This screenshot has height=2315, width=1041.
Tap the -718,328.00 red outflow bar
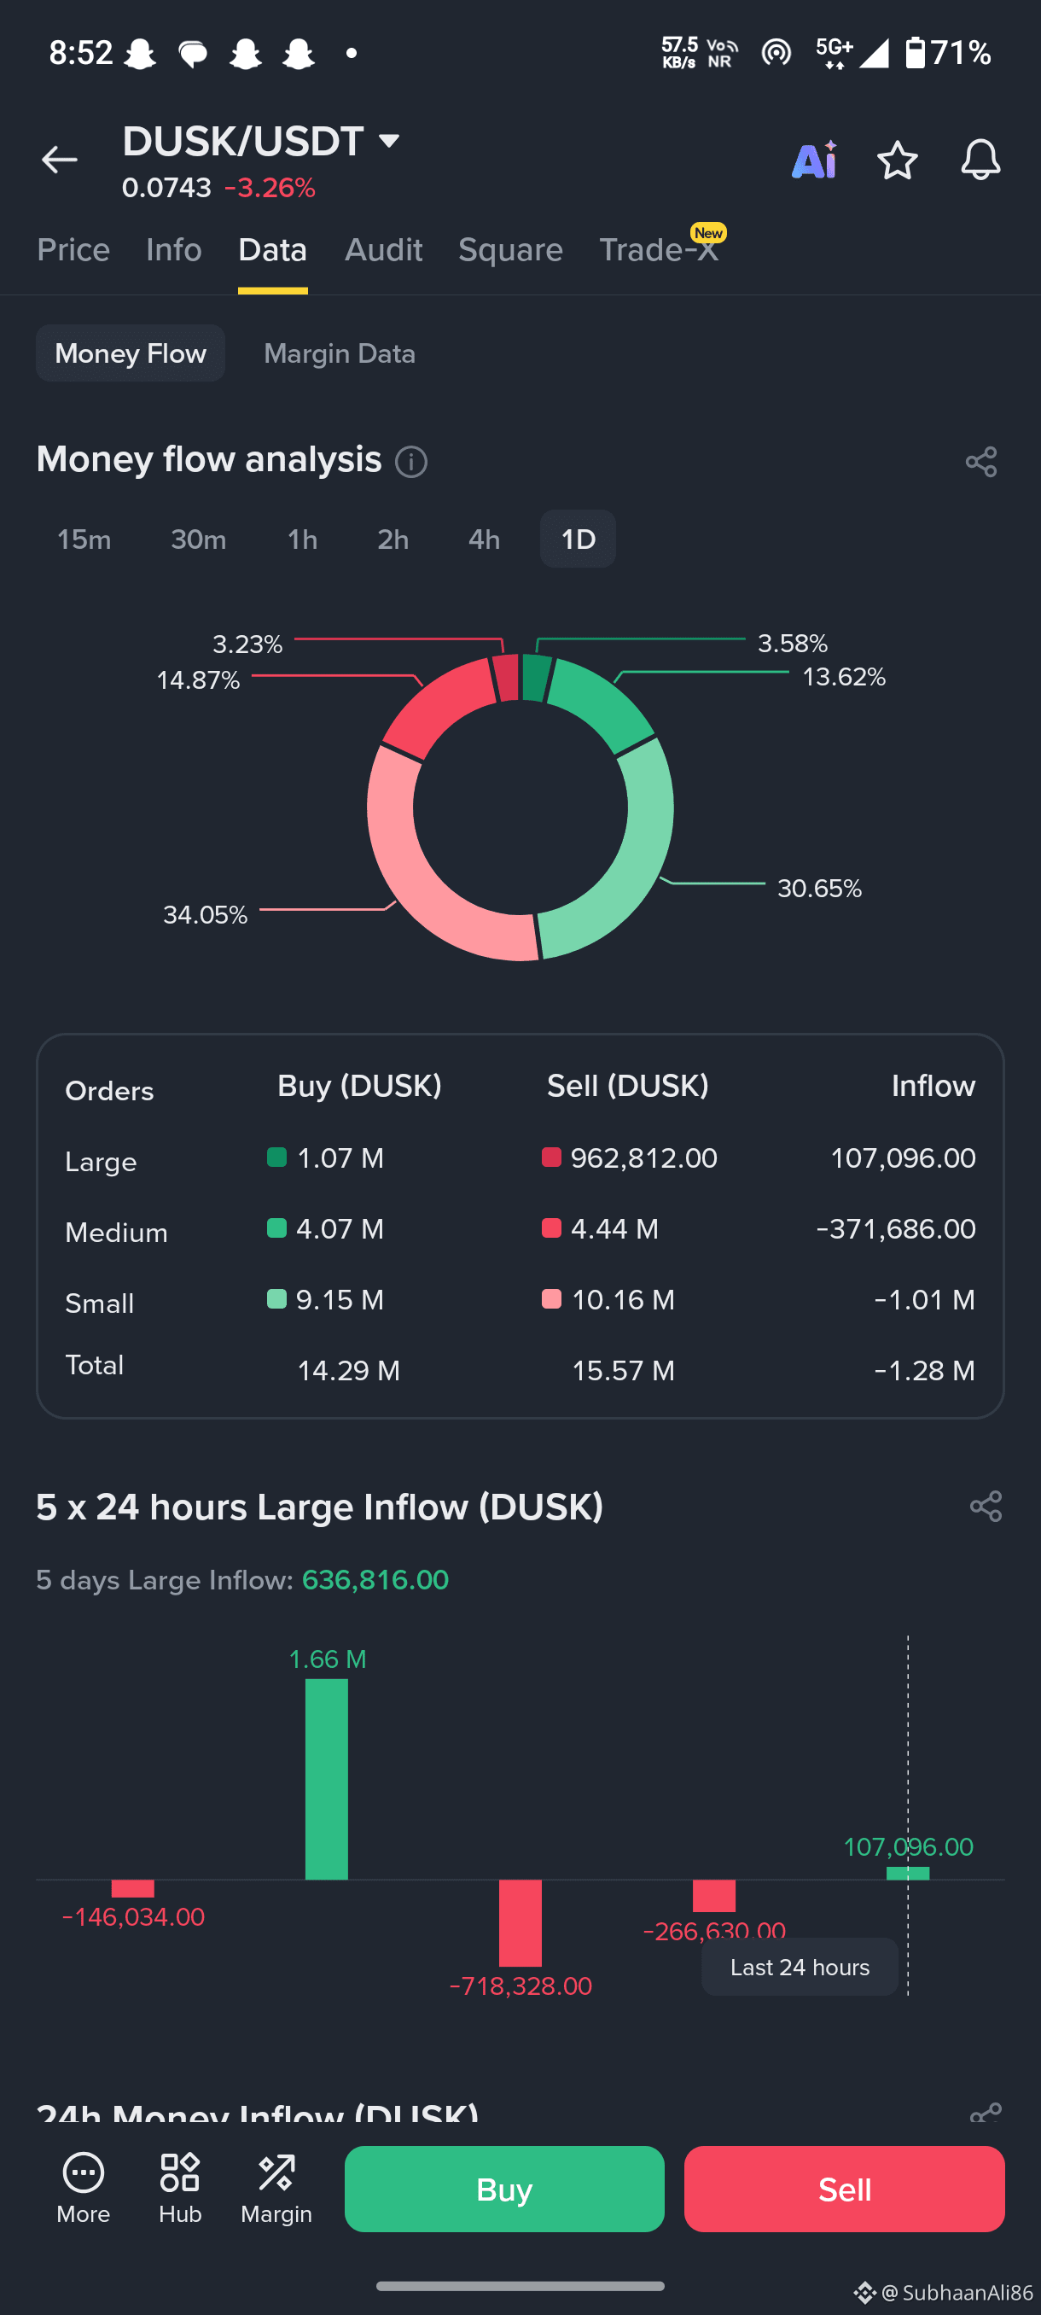click(520, 1922)
